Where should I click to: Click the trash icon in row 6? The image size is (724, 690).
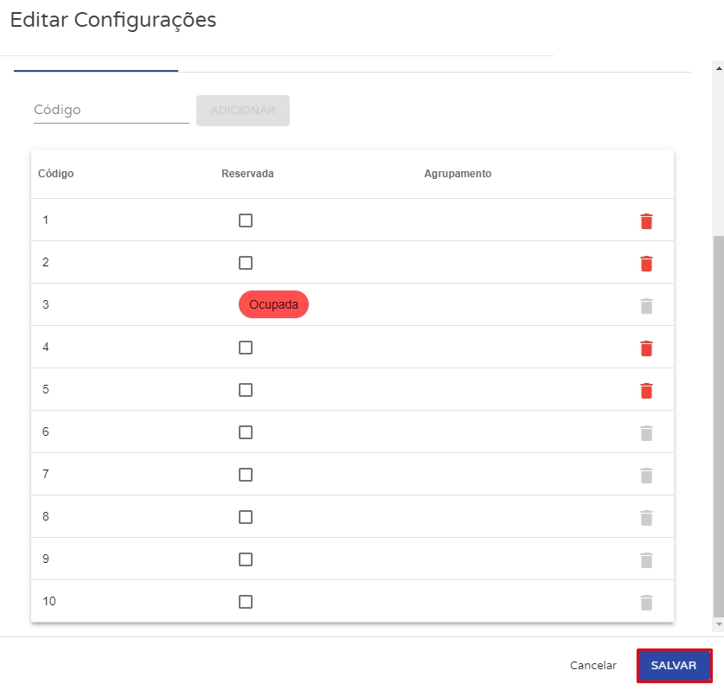646,433
